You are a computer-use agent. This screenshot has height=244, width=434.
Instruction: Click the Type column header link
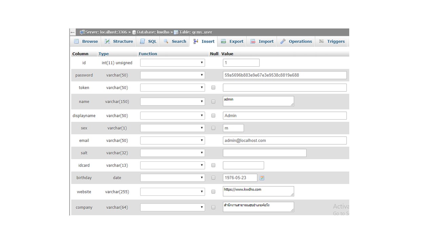103,54
